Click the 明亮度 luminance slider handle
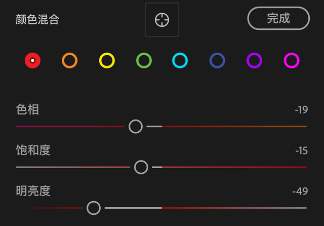Viewport: 324px width, 226px height. point(94,208)
